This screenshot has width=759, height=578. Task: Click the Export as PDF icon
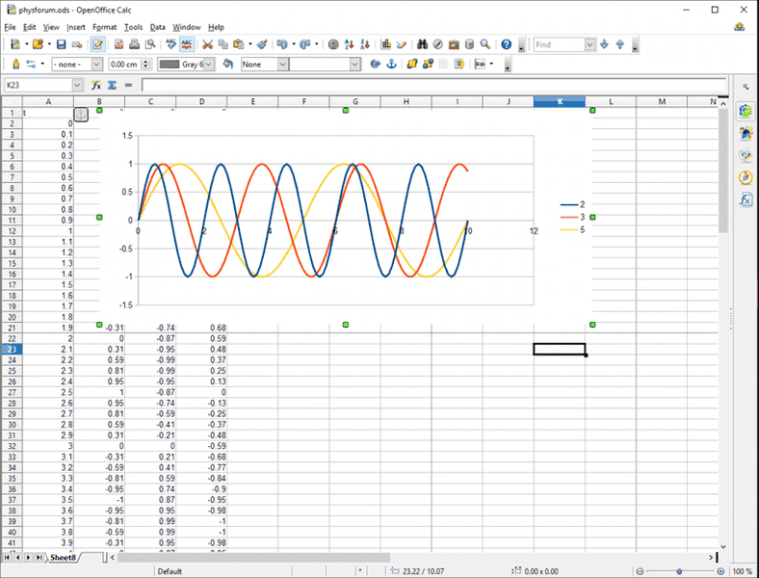coord(118,44)
